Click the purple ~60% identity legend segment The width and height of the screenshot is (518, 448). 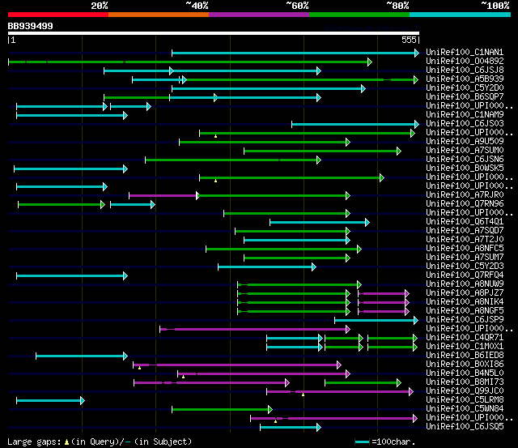click(259, 15)
